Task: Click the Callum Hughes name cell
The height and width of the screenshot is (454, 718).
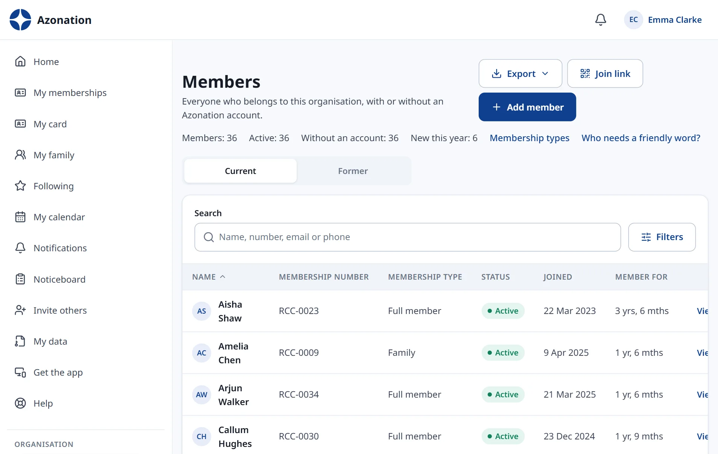Action: (235, 436)
